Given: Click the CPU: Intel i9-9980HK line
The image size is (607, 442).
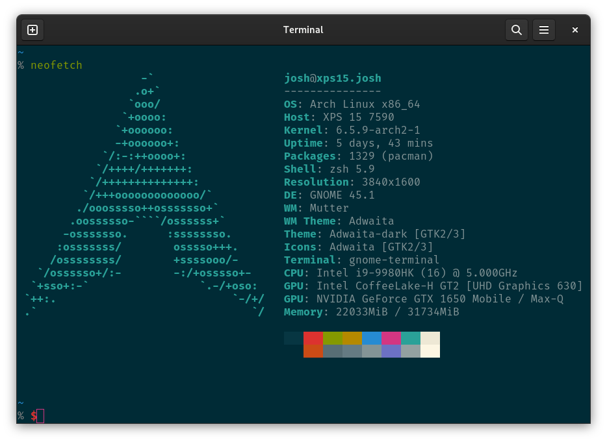Looking at the screenshot, I should pos(401,273).
